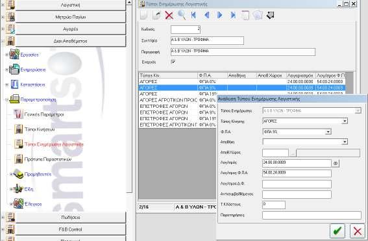
Task: Click the Προμηθευτές truck icon
Action: (x=18, y=174)
